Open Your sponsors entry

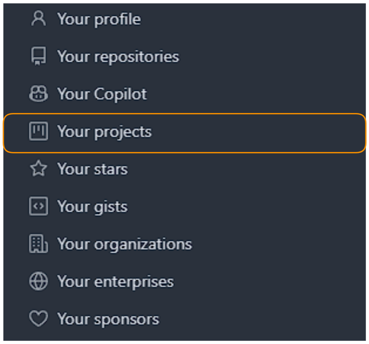[108, 319]
